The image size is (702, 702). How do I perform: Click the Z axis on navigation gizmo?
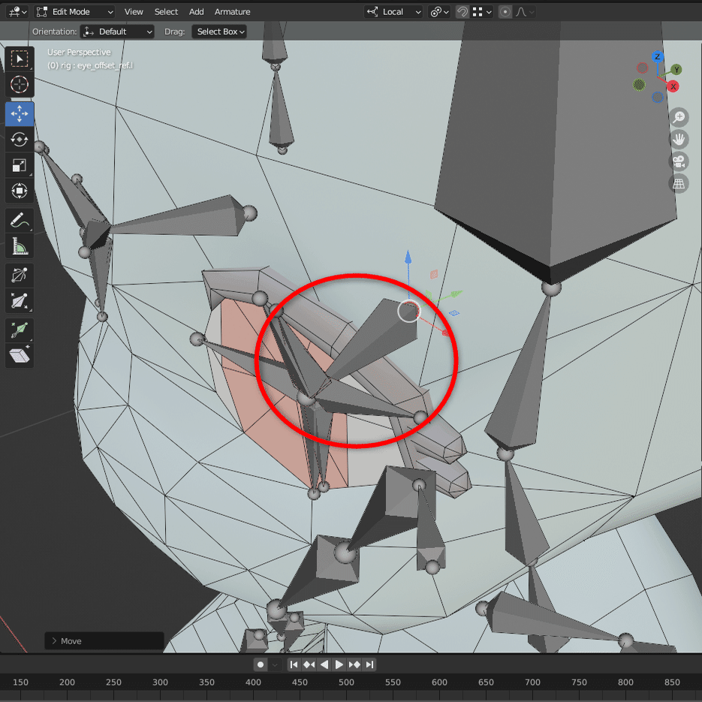coord(657,56)
